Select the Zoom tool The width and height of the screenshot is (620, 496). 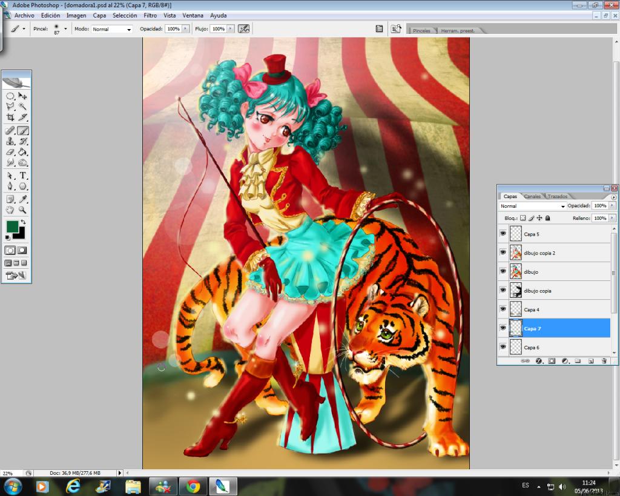coord(22,210)
